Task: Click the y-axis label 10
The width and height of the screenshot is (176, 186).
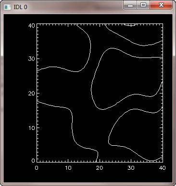Action: [x=32, y=128]
